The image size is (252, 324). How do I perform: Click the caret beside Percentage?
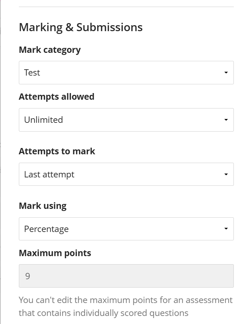coord(226,229)
